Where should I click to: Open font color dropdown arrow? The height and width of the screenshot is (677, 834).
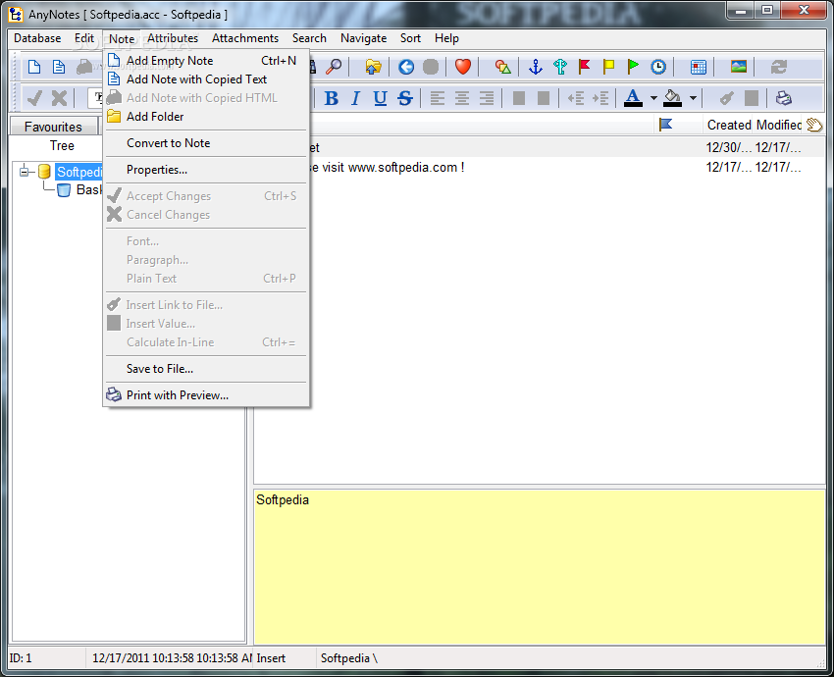coord(653,98)
